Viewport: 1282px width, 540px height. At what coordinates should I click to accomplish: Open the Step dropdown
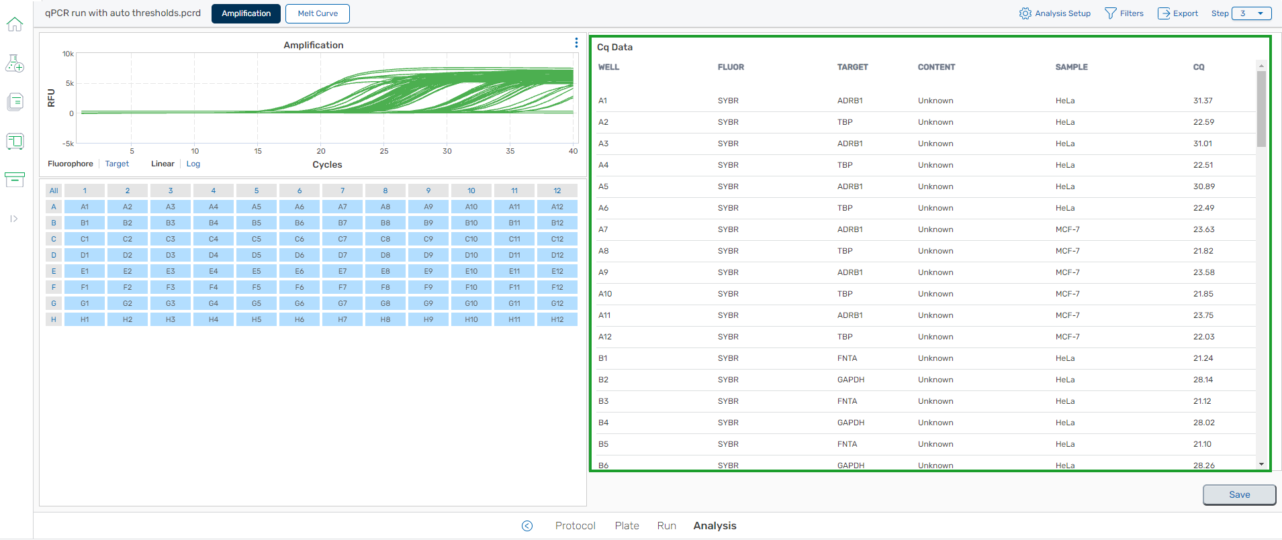click(1251, 13)
